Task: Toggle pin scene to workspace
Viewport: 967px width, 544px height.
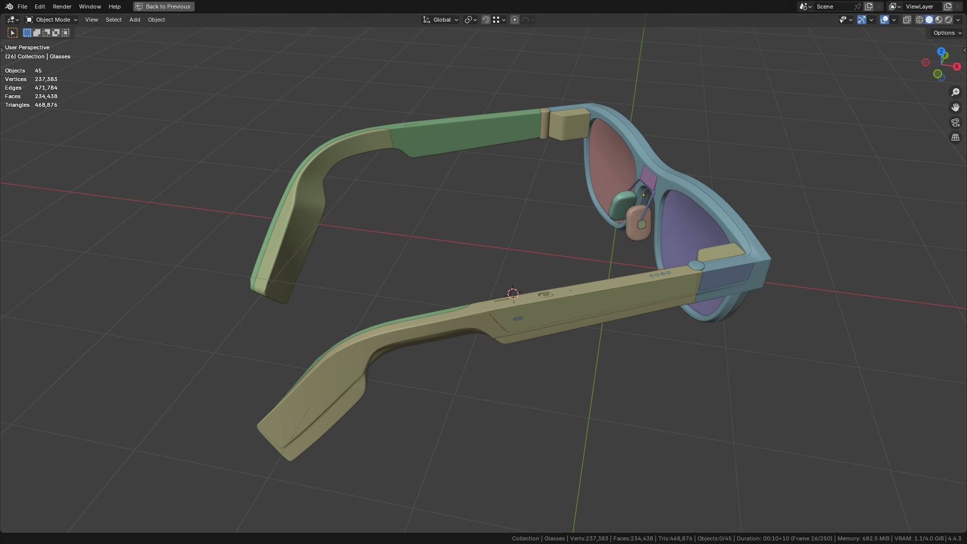Action: pos(858,7)
